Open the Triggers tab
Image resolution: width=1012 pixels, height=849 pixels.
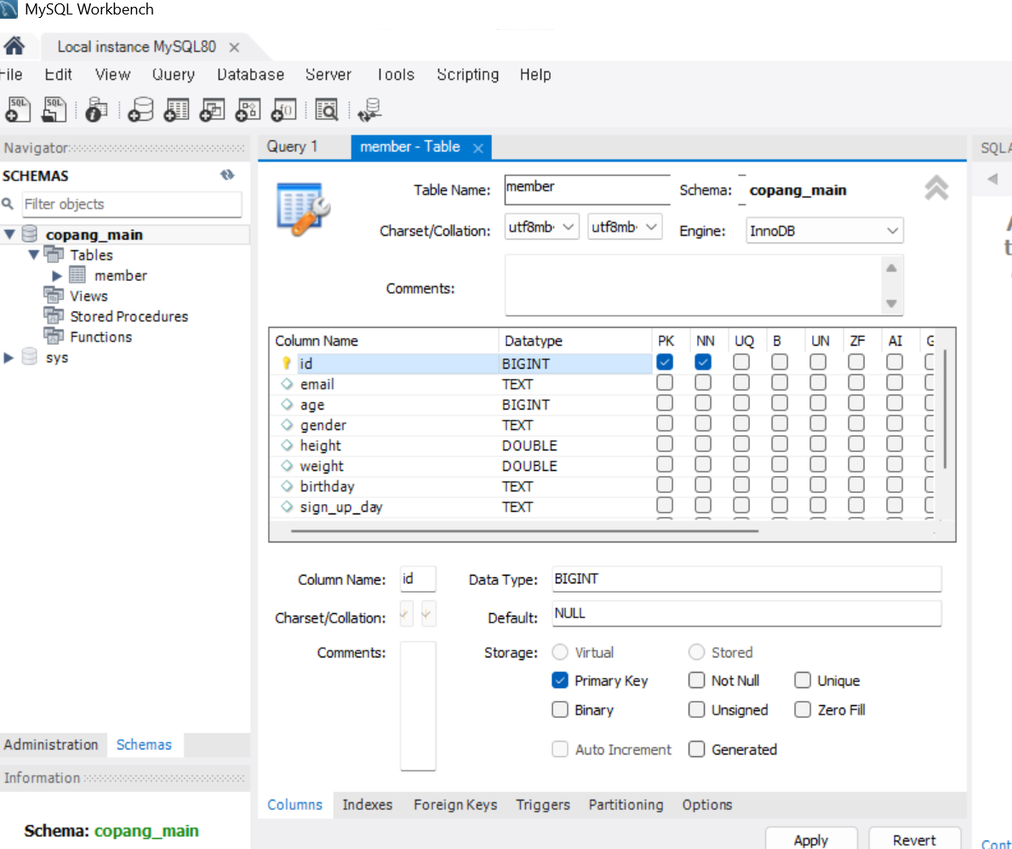coord(543,805)
